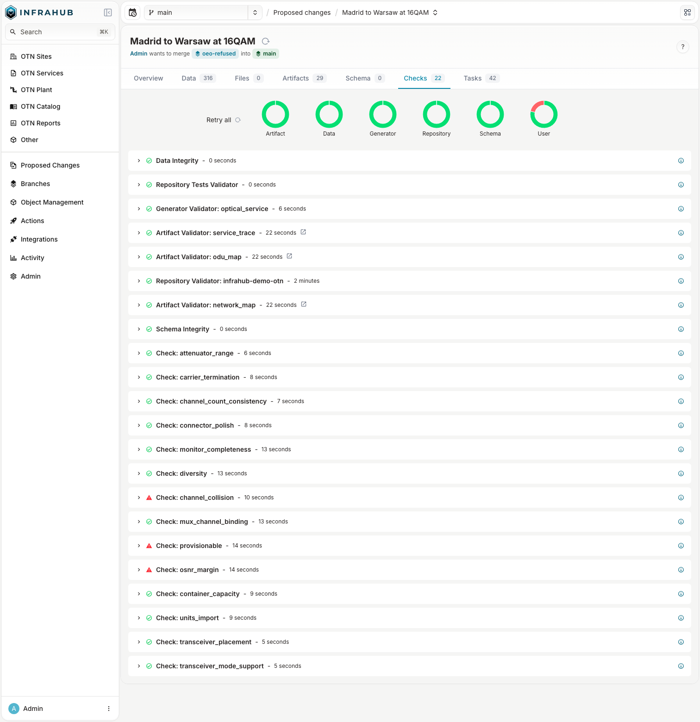The width and height of the screenshot is (700, 722).
Task: Expand Check: osnr_margin details
Action: [x=139, y=570]
